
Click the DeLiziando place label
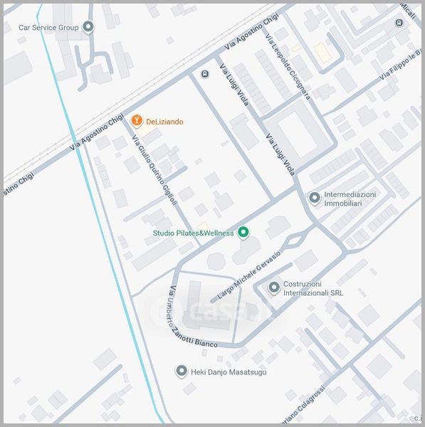[164, 122]
